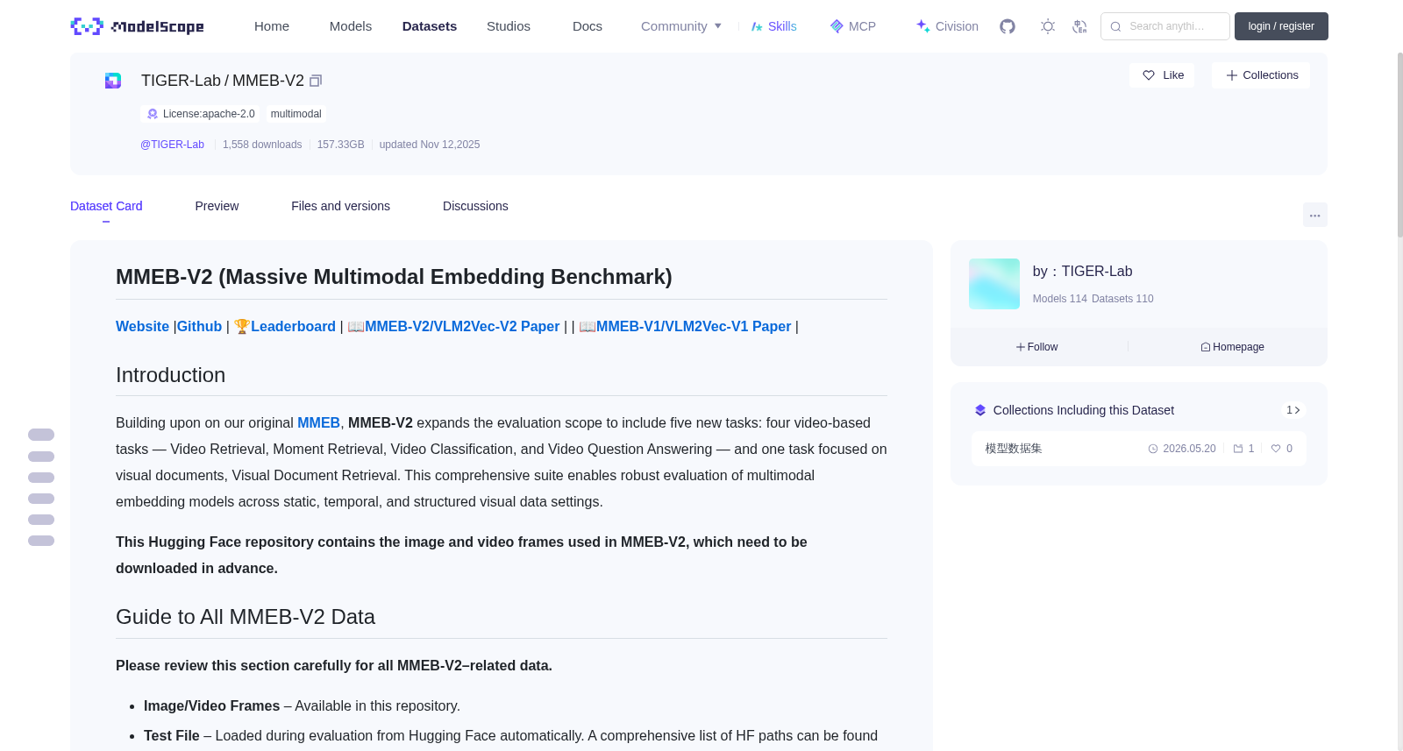Open the three-dot more options menu
The height and width of the screenshot is (751, 1403).
pyautogui.click(x=1314, y=215)
